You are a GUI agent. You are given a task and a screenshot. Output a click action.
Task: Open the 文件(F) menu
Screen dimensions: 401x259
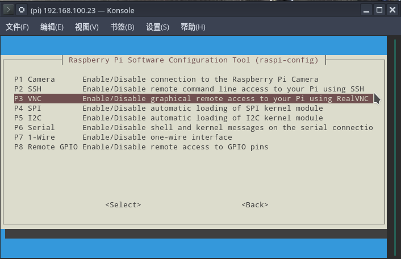tap(17, 27)
